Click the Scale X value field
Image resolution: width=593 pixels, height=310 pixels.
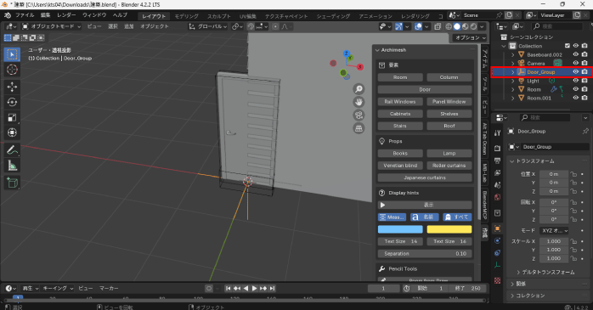tap(554, 241)
